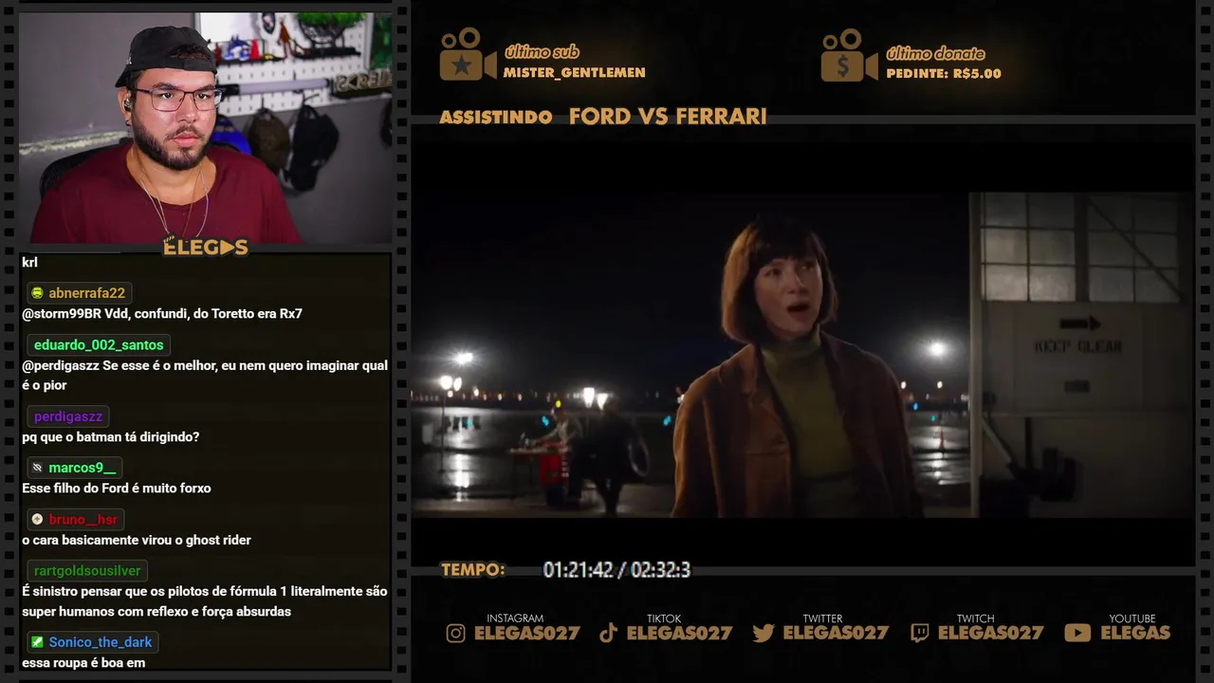
Task: Click the YouTube play icon
Action: (x=1077, y=633)
